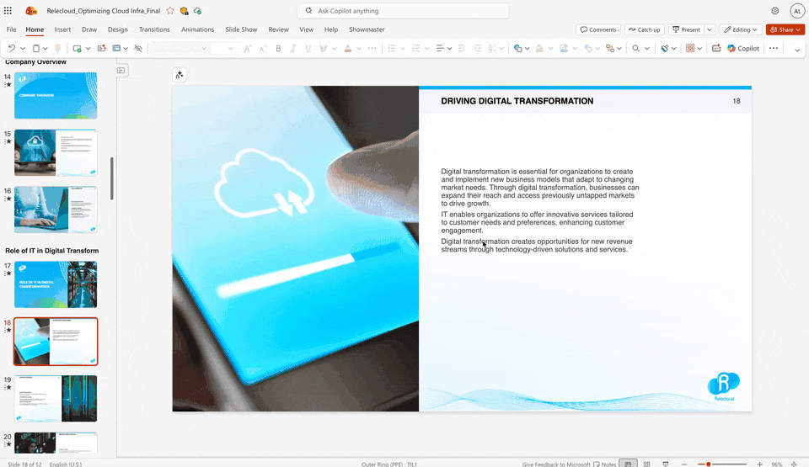Screen dimensions: 809x467
Task: Open the Editing mode dropdown
Action: pyautogui.click(x=741, y=29)
